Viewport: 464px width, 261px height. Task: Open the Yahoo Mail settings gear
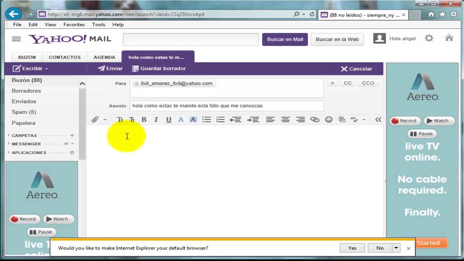click(429, 38)
